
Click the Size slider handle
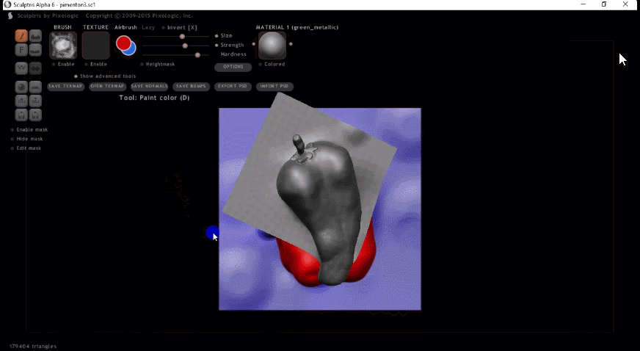click(x=182, y=37)
